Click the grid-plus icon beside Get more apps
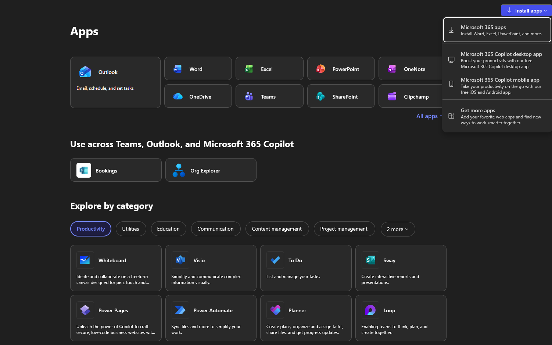This screenshot has height=345, width=552. (x=451, y=116)
